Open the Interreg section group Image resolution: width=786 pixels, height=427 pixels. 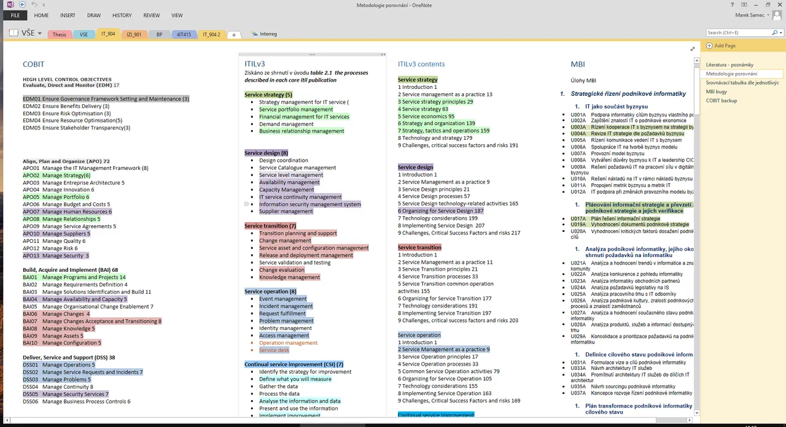pos(264,34)
